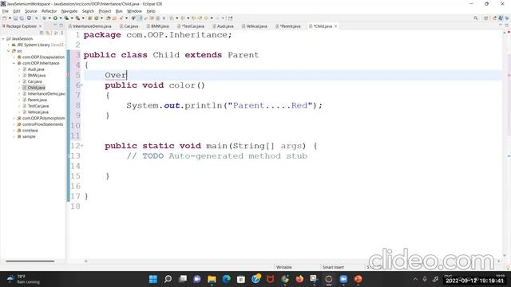511x287 pixels.
Task: Open the Source menu
Action: (x=31, y=11)
